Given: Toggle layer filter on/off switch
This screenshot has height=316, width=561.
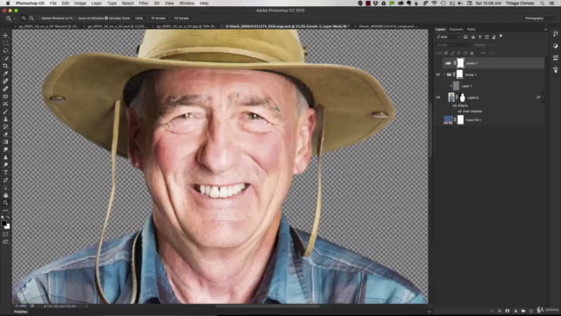Looking at the screenshot, I should tap(501, 36).
